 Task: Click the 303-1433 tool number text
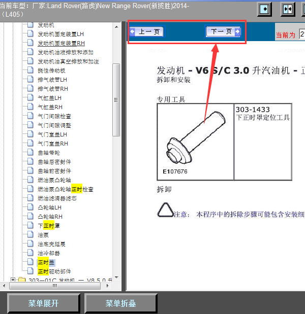[x=253, y=110]
